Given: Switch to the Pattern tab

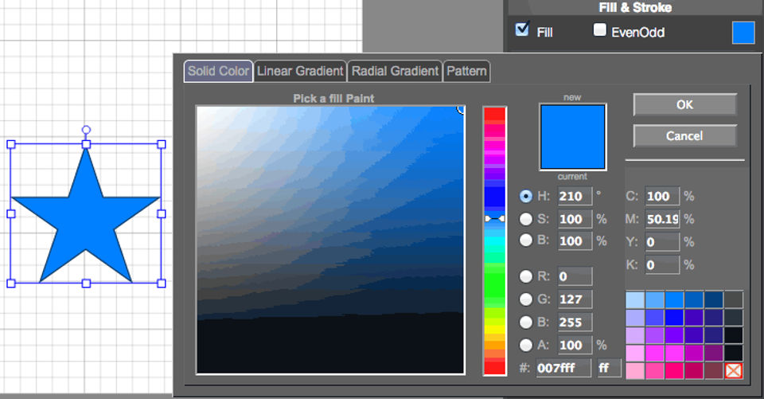Looking at the screenshot, I should point(467,71).
